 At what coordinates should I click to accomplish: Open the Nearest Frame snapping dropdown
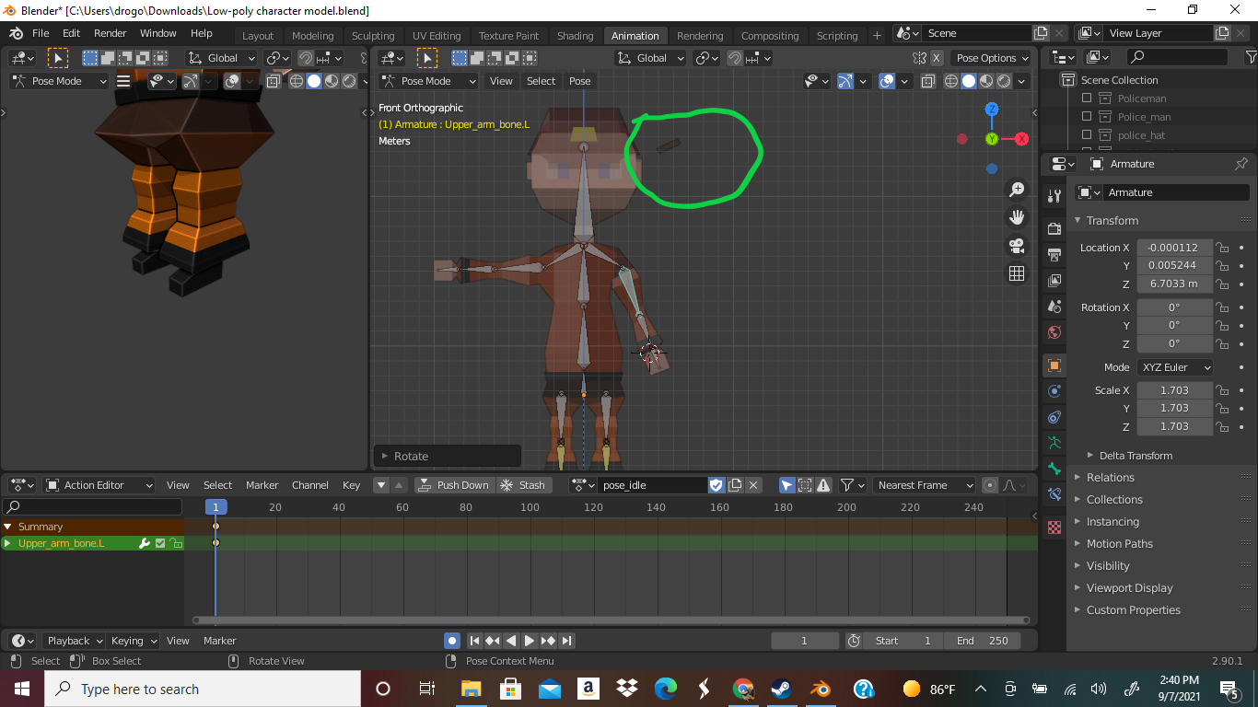click(x=924, y=485)
